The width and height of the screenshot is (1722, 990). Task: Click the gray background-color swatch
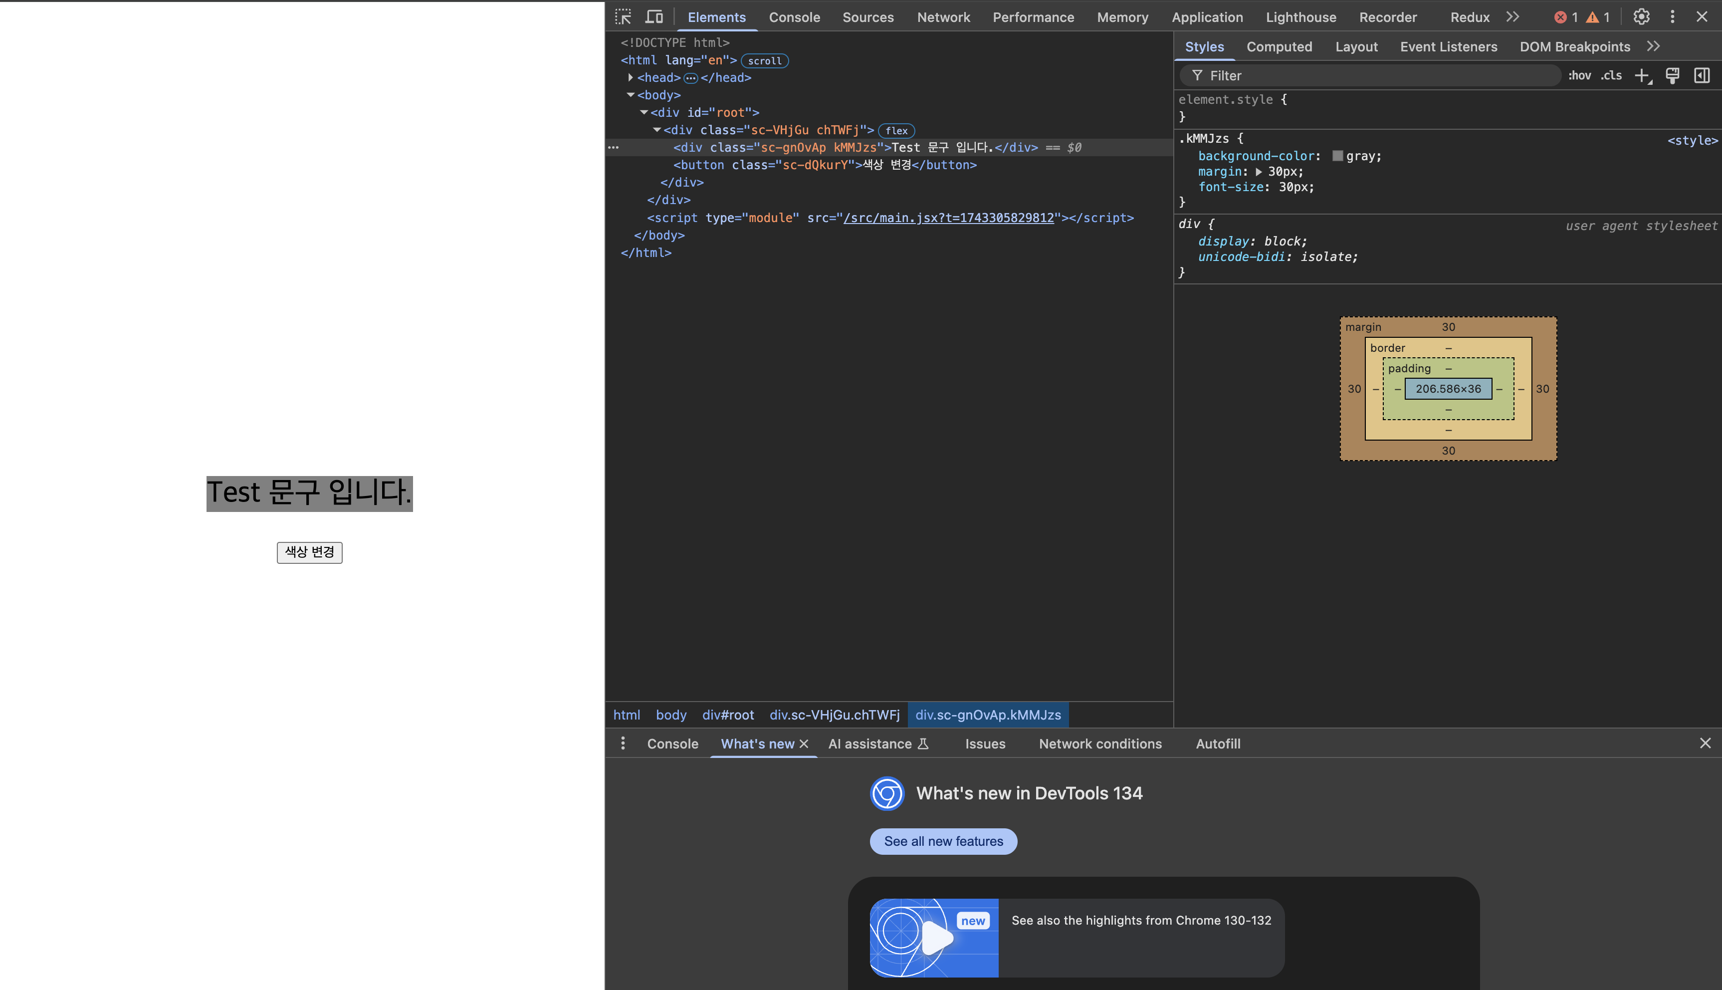click(1337, 156)
